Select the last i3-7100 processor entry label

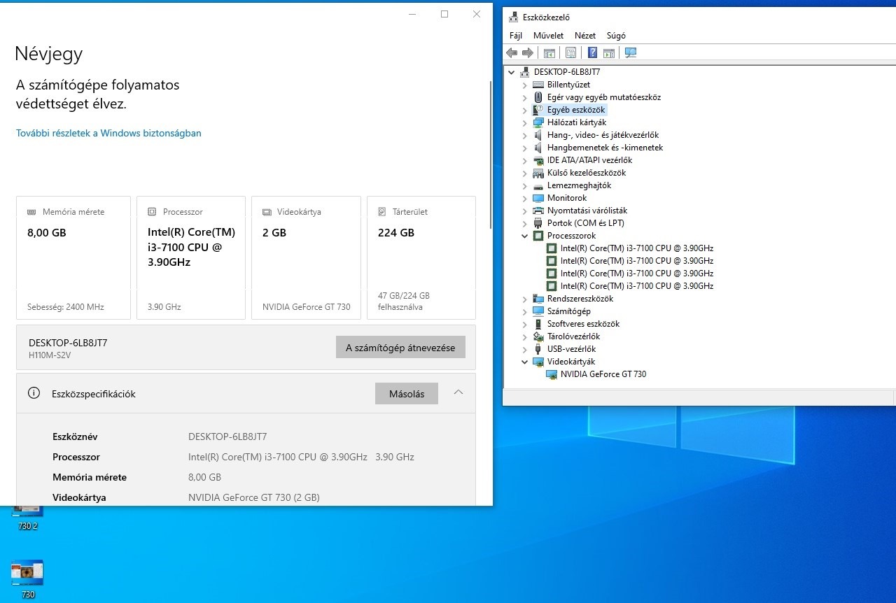(x=637, y=286)
